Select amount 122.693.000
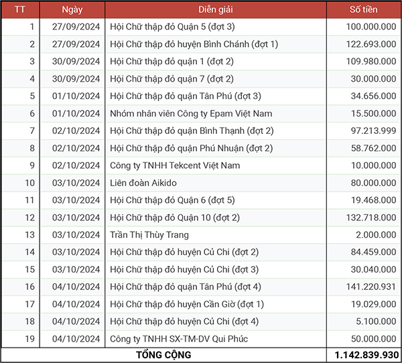Viewport: 402px width, 363px height. tap(371, 44)
